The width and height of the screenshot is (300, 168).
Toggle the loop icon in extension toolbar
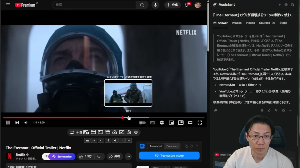pos(72,132)
